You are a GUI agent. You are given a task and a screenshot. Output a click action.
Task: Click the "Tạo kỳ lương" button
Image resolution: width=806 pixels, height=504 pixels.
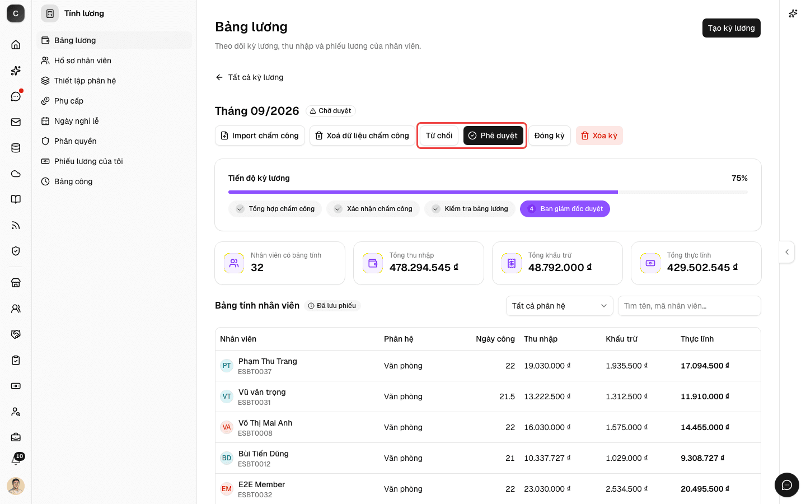click(x=731, y=28)
